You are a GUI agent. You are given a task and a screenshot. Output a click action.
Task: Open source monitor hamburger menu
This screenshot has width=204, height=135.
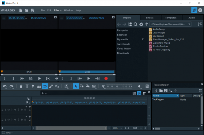[4, 18]
